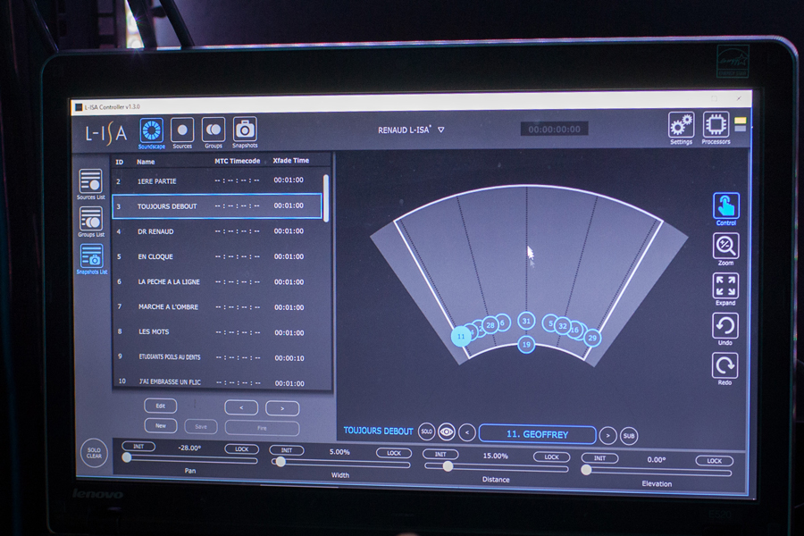Screen dimensions: 804x536
Task: Select source 16 in soundscape
Action: click(574, 330)
